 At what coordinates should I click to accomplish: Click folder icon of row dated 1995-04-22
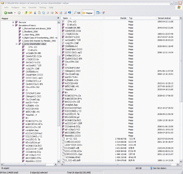click(x=63, y=21)
